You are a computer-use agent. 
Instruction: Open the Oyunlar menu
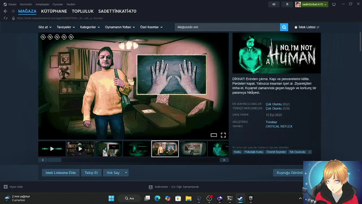(58, 4)
